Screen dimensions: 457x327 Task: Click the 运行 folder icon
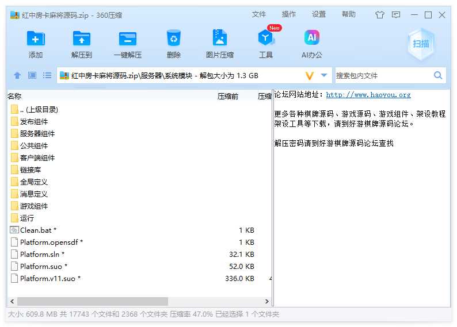[14, 218]
